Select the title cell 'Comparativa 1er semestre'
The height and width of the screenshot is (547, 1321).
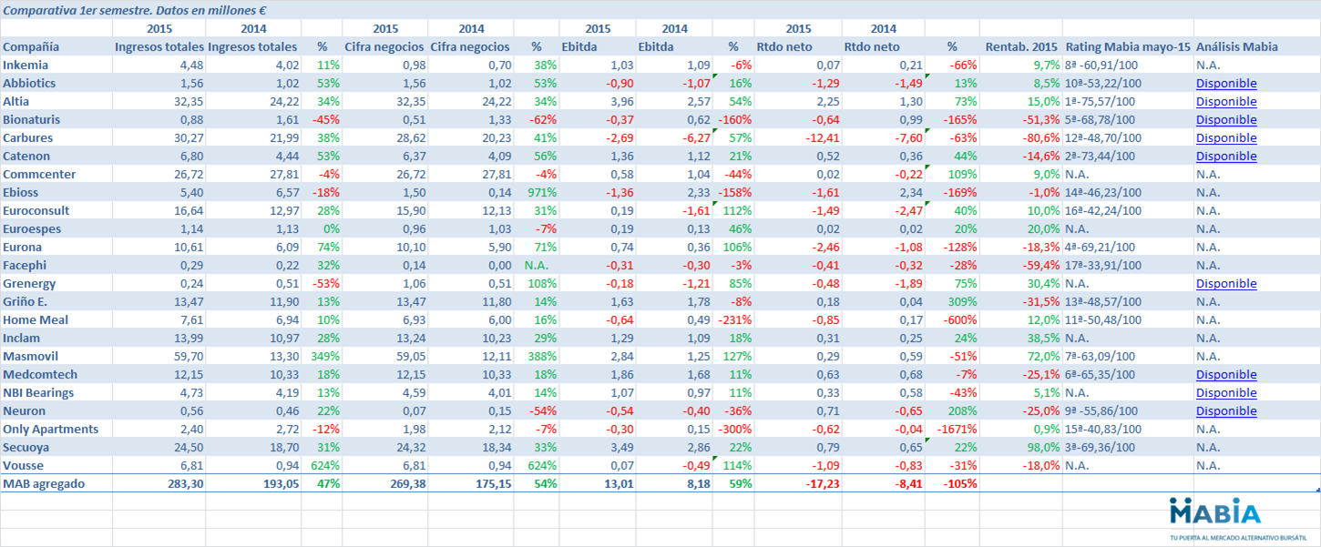tap(135, 10)
